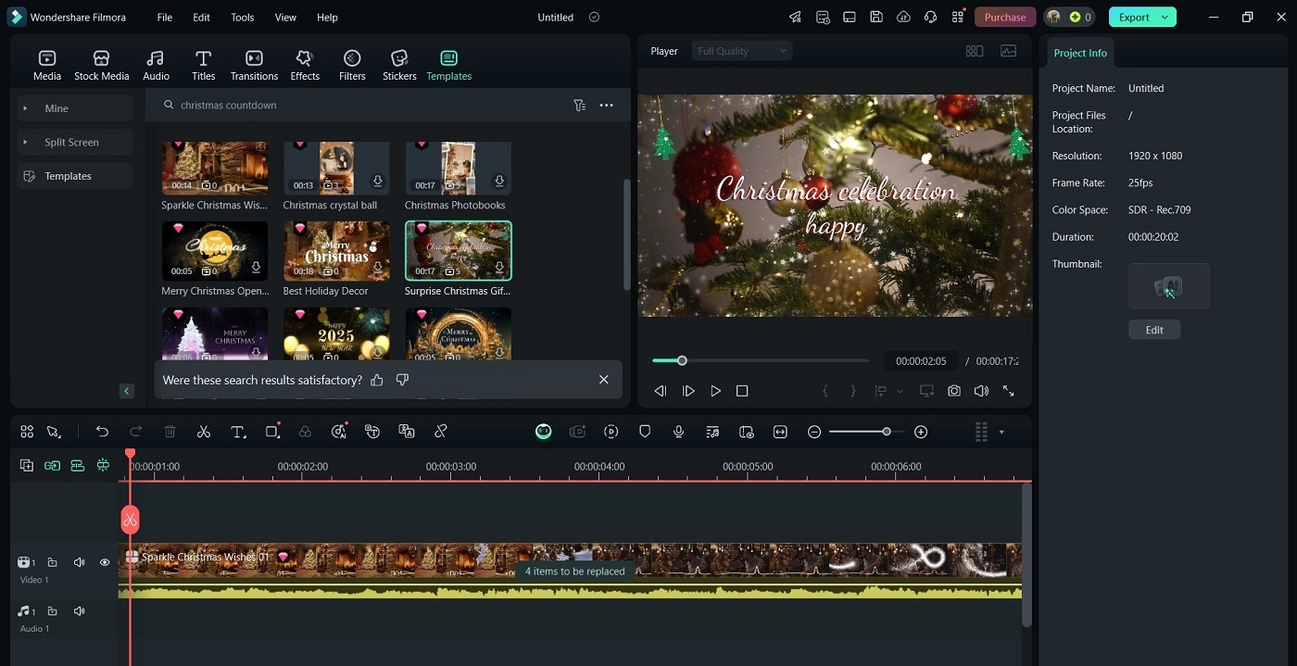This screenshot has height=666, width=1297.
Task: Dismiss the search satisfaction prompt
Action: 604,380
